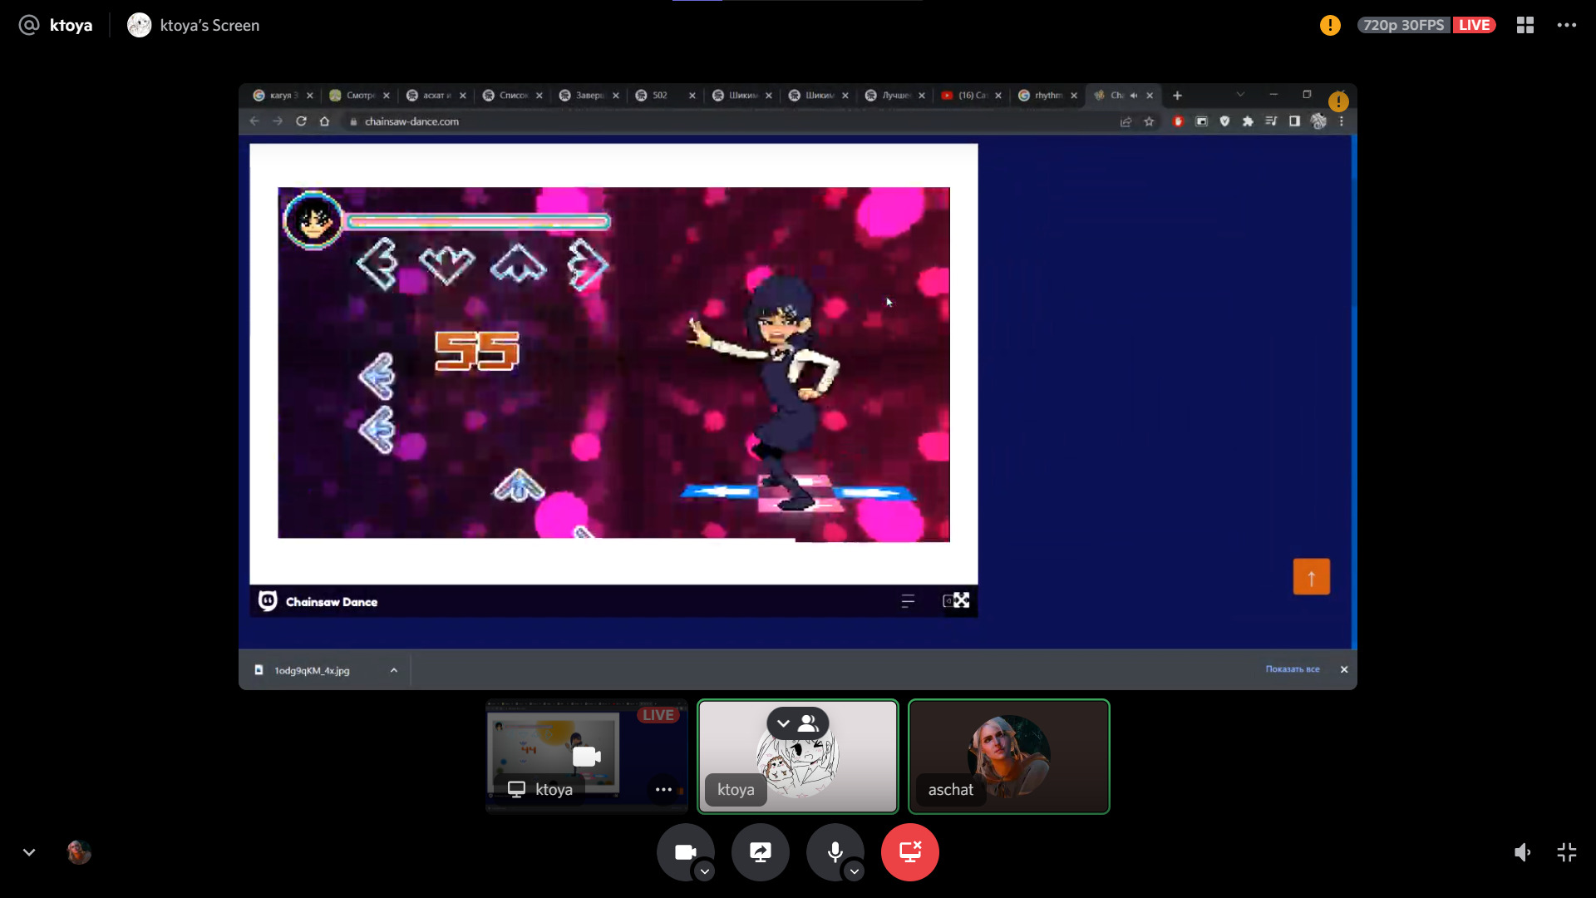Stop watching stream with red button
The width and height of the screenshot is (1596, 898).
click(x=909, y=852)
